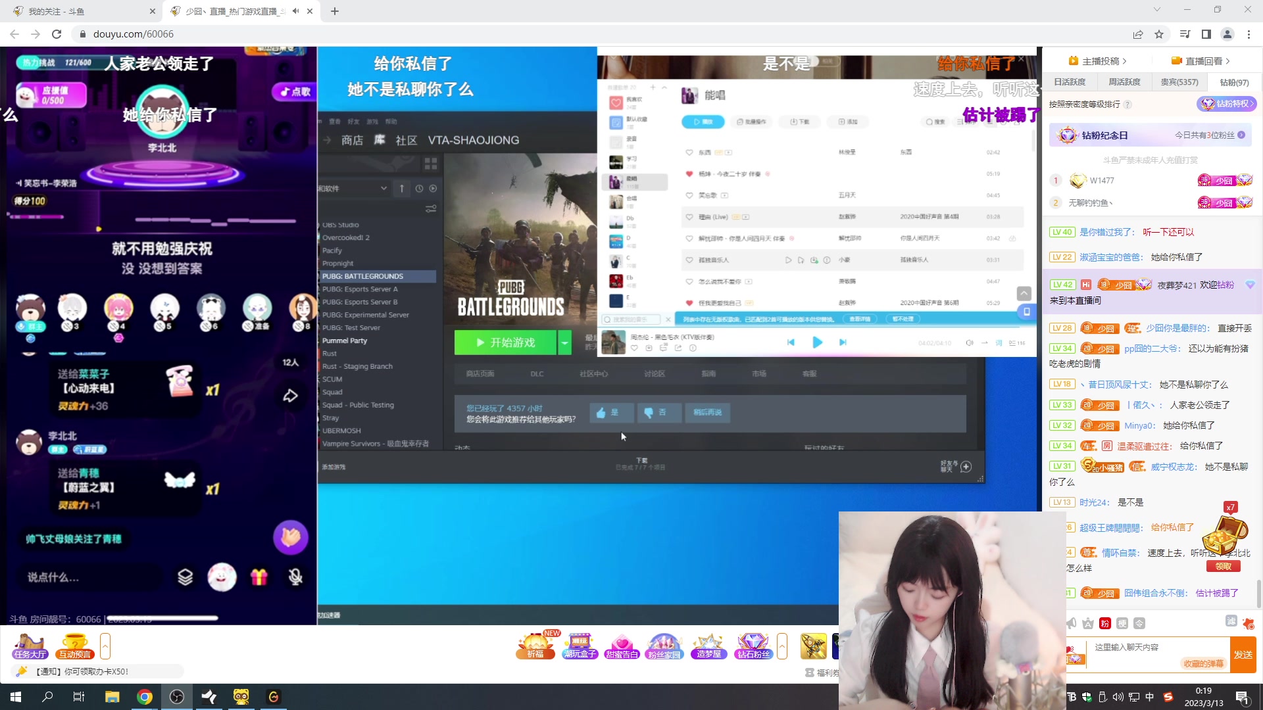
Task: Toggle Chrome side panel button
Action: click(1206, 34)
